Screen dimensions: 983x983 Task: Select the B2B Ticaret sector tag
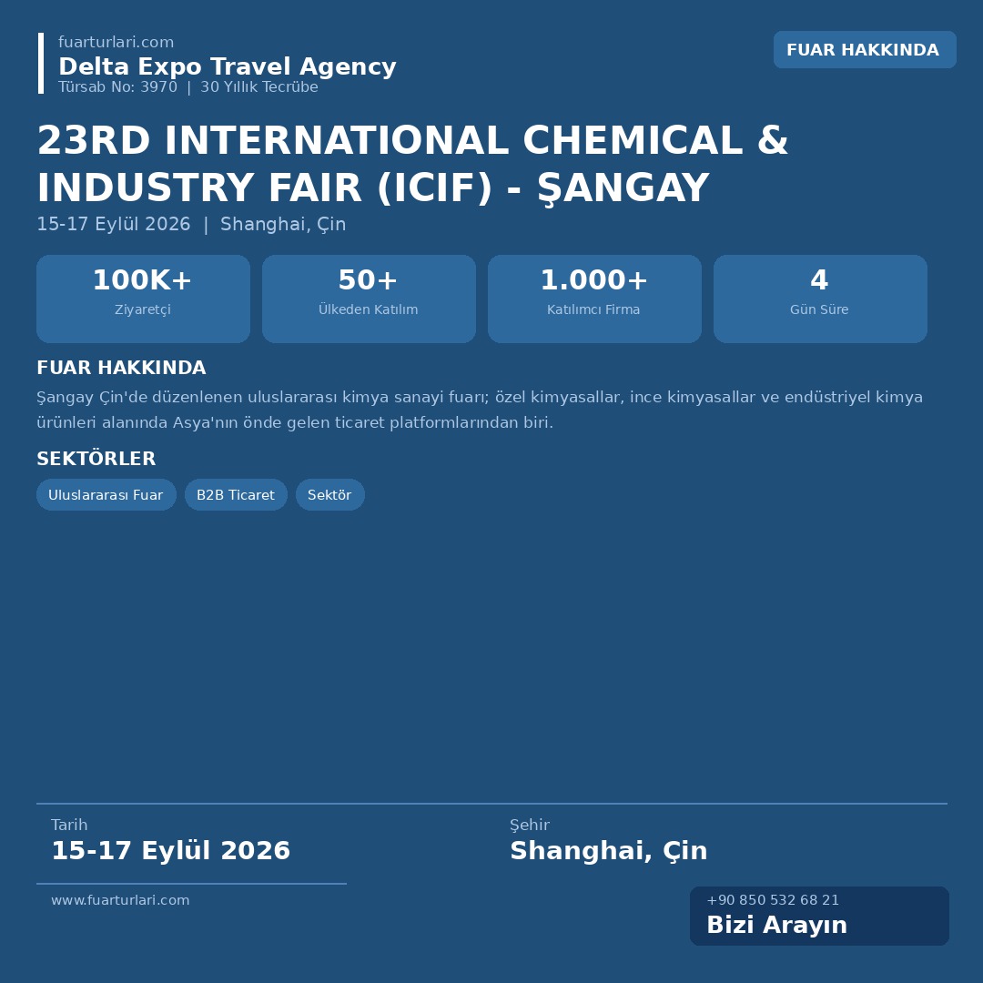pyautogui.click(x=236, y=494)
